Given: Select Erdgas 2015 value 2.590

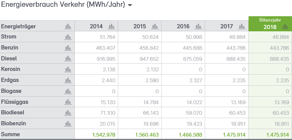Looking at the screenshot, I should [x=152, y=80].
